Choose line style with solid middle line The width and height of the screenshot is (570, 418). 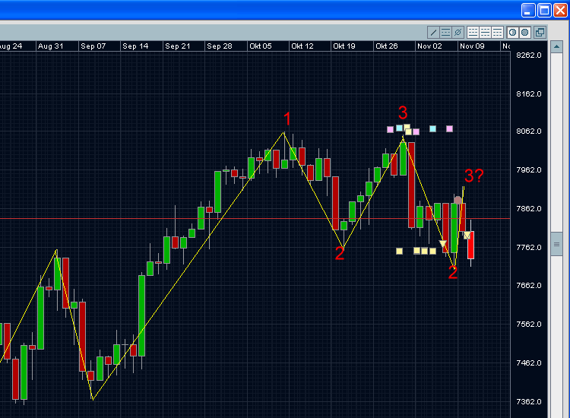[485, 33]
